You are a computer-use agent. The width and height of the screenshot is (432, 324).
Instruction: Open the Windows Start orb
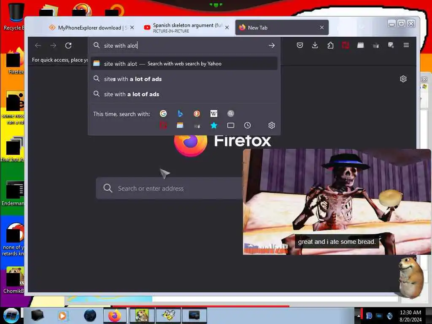pos(11,316)
